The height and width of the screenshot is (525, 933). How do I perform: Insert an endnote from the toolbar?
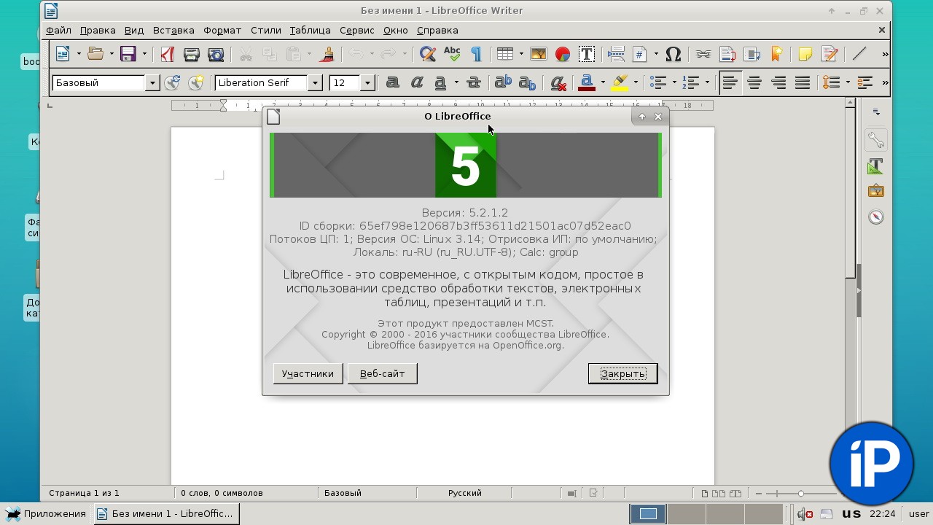coord(752,54)
